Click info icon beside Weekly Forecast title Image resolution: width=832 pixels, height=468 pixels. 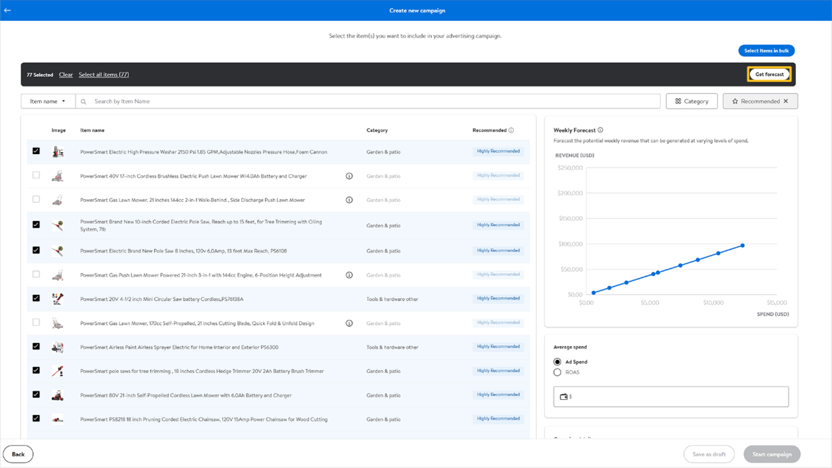pos(601,130)
